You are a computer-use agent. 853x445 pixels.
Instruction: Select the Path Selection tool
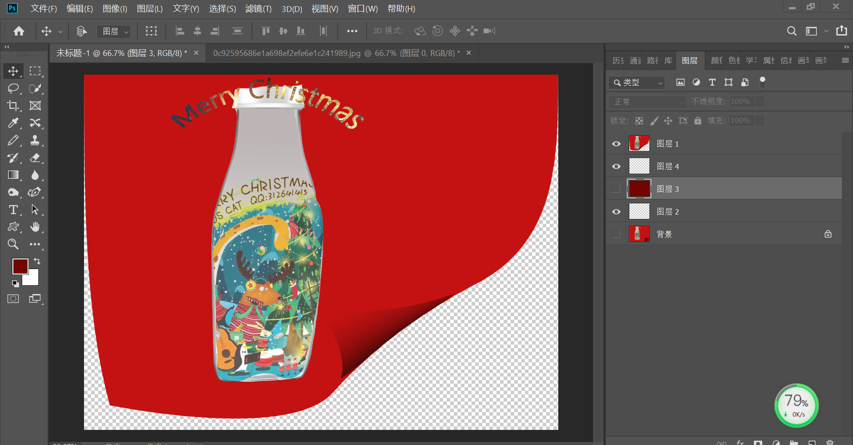click(x=35, y=210)
